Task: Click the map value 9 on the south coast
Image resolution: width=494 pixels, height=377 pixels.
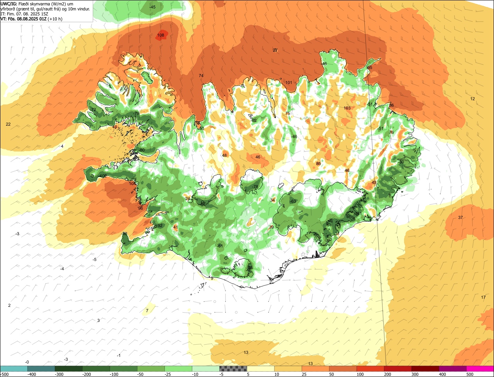Action: (x=212, y=279)
